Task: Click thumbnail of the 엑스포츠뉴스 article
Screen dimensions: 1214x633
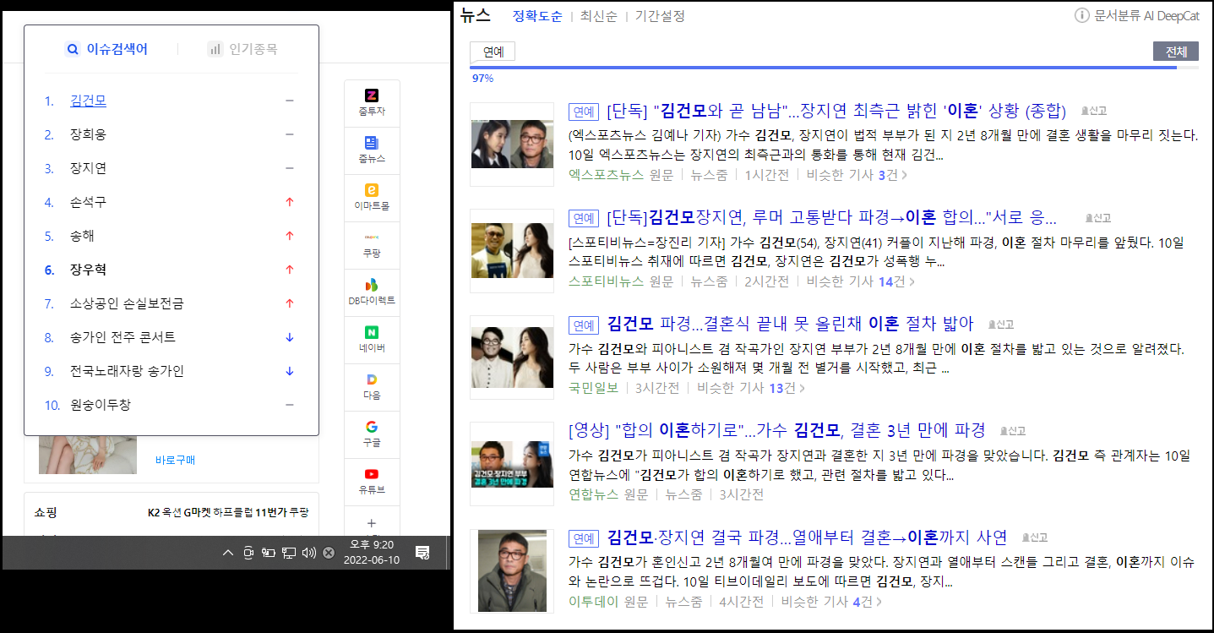Action: tap(512, 144)
